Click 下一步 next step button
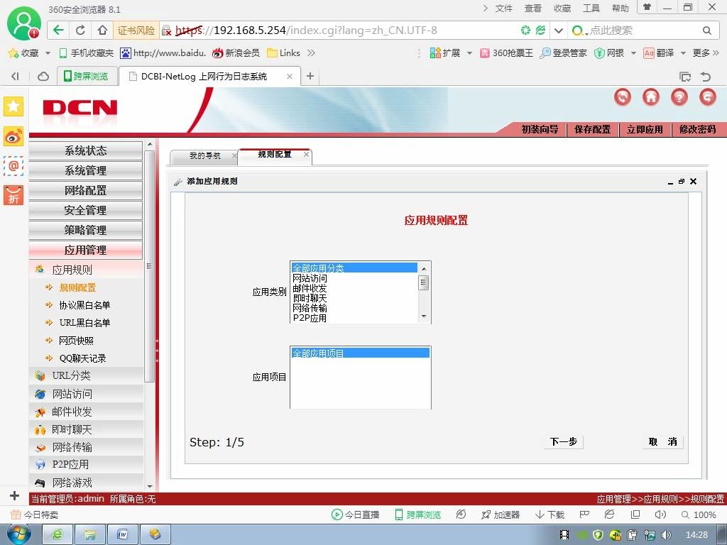Screen dimensions: 727x545 click(x=563, y=441)
